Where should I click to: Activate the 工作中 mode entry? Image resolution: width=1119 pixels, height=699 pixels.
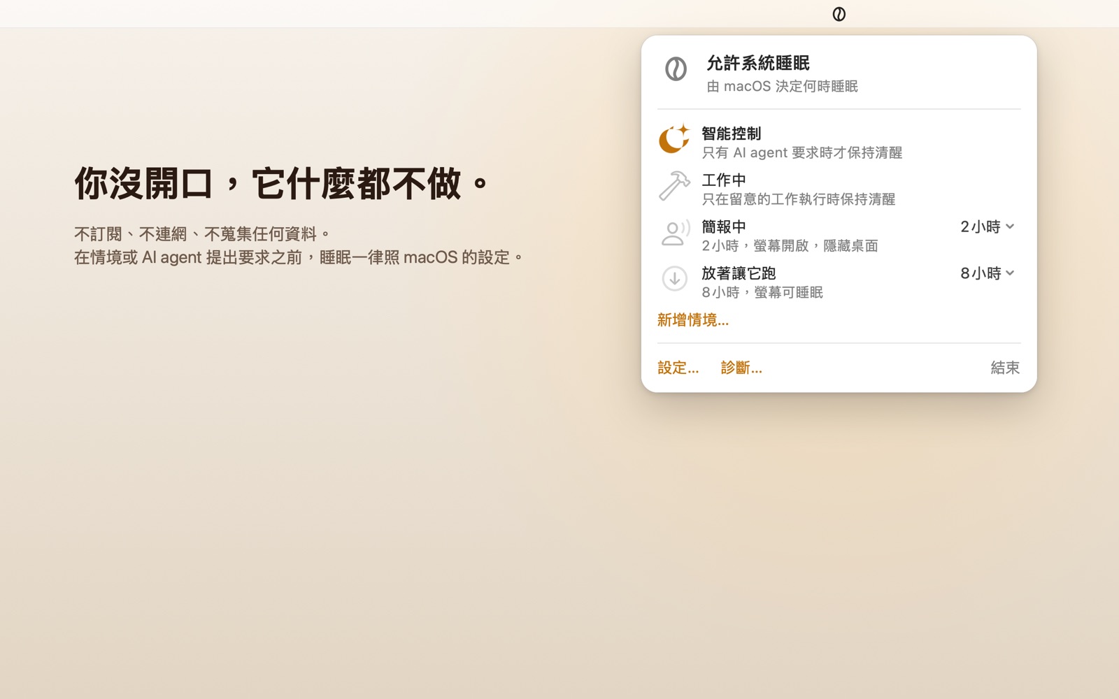pyautogui.click(x=839, y=189)
